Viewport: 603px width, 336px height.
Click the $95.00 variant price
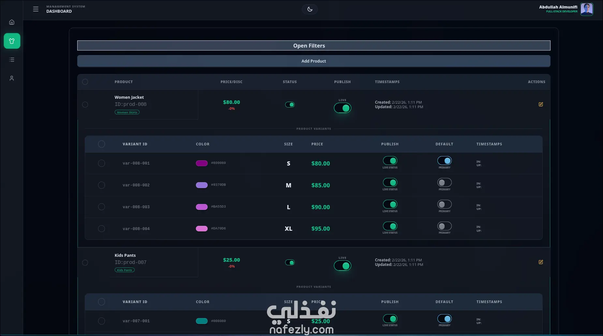pos(320,229)
